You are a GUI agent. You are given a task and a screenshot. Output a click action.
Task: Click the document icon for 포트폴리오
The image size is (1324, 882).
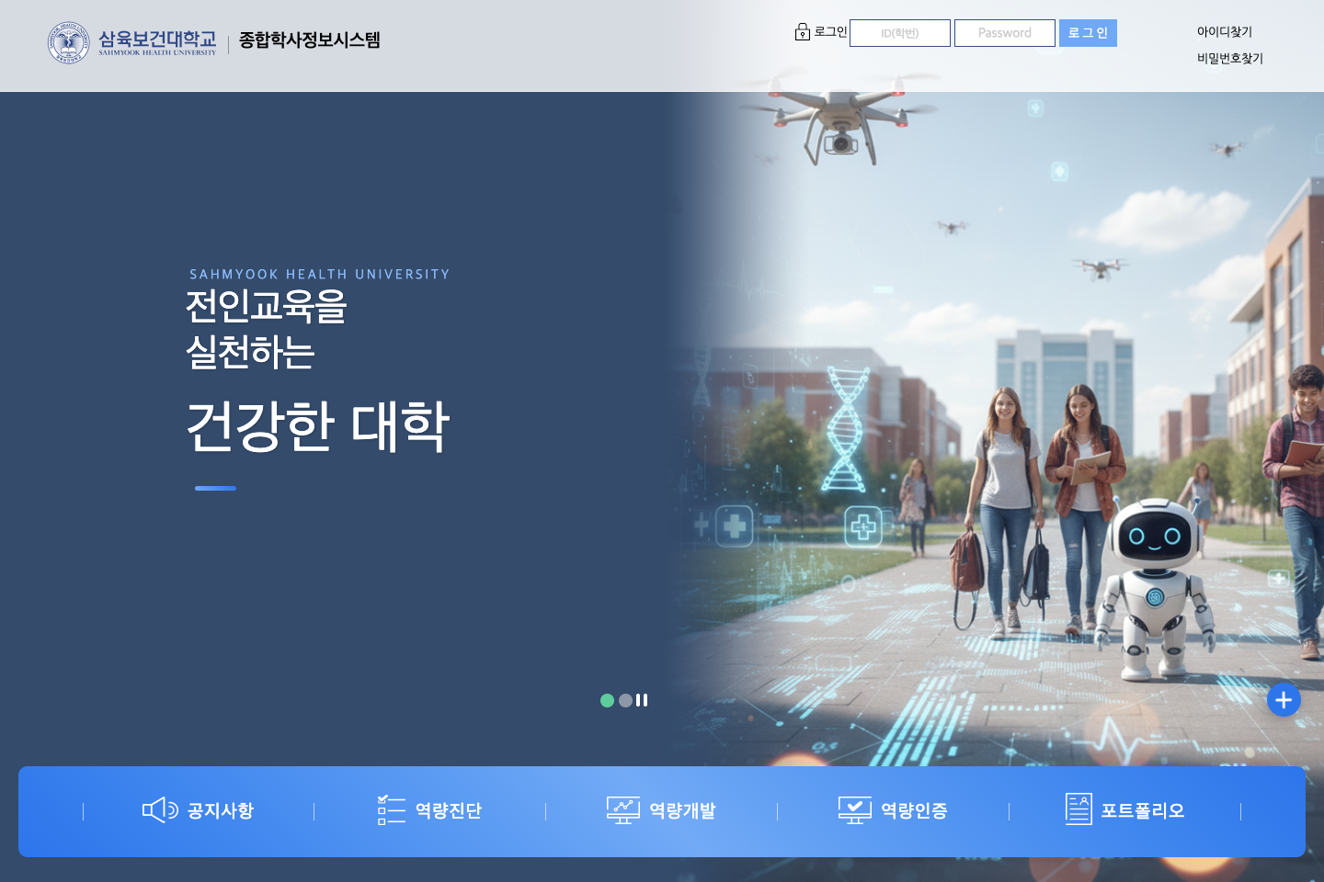(x=1079, y=809)
